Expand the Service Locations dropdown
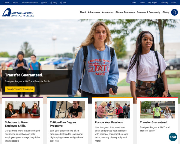Image resolution: width=180 pixels, height=144 pixels. tap(30, 2)
